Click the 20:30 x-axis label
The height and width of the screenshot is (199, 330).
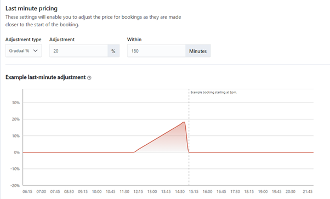click(x=291, y=192)
